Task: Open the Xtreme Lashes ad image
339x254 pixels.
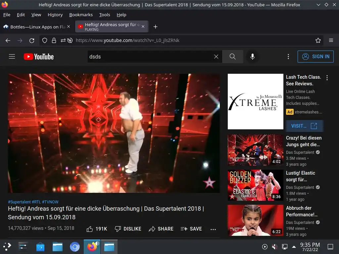Action: [255, 102]
